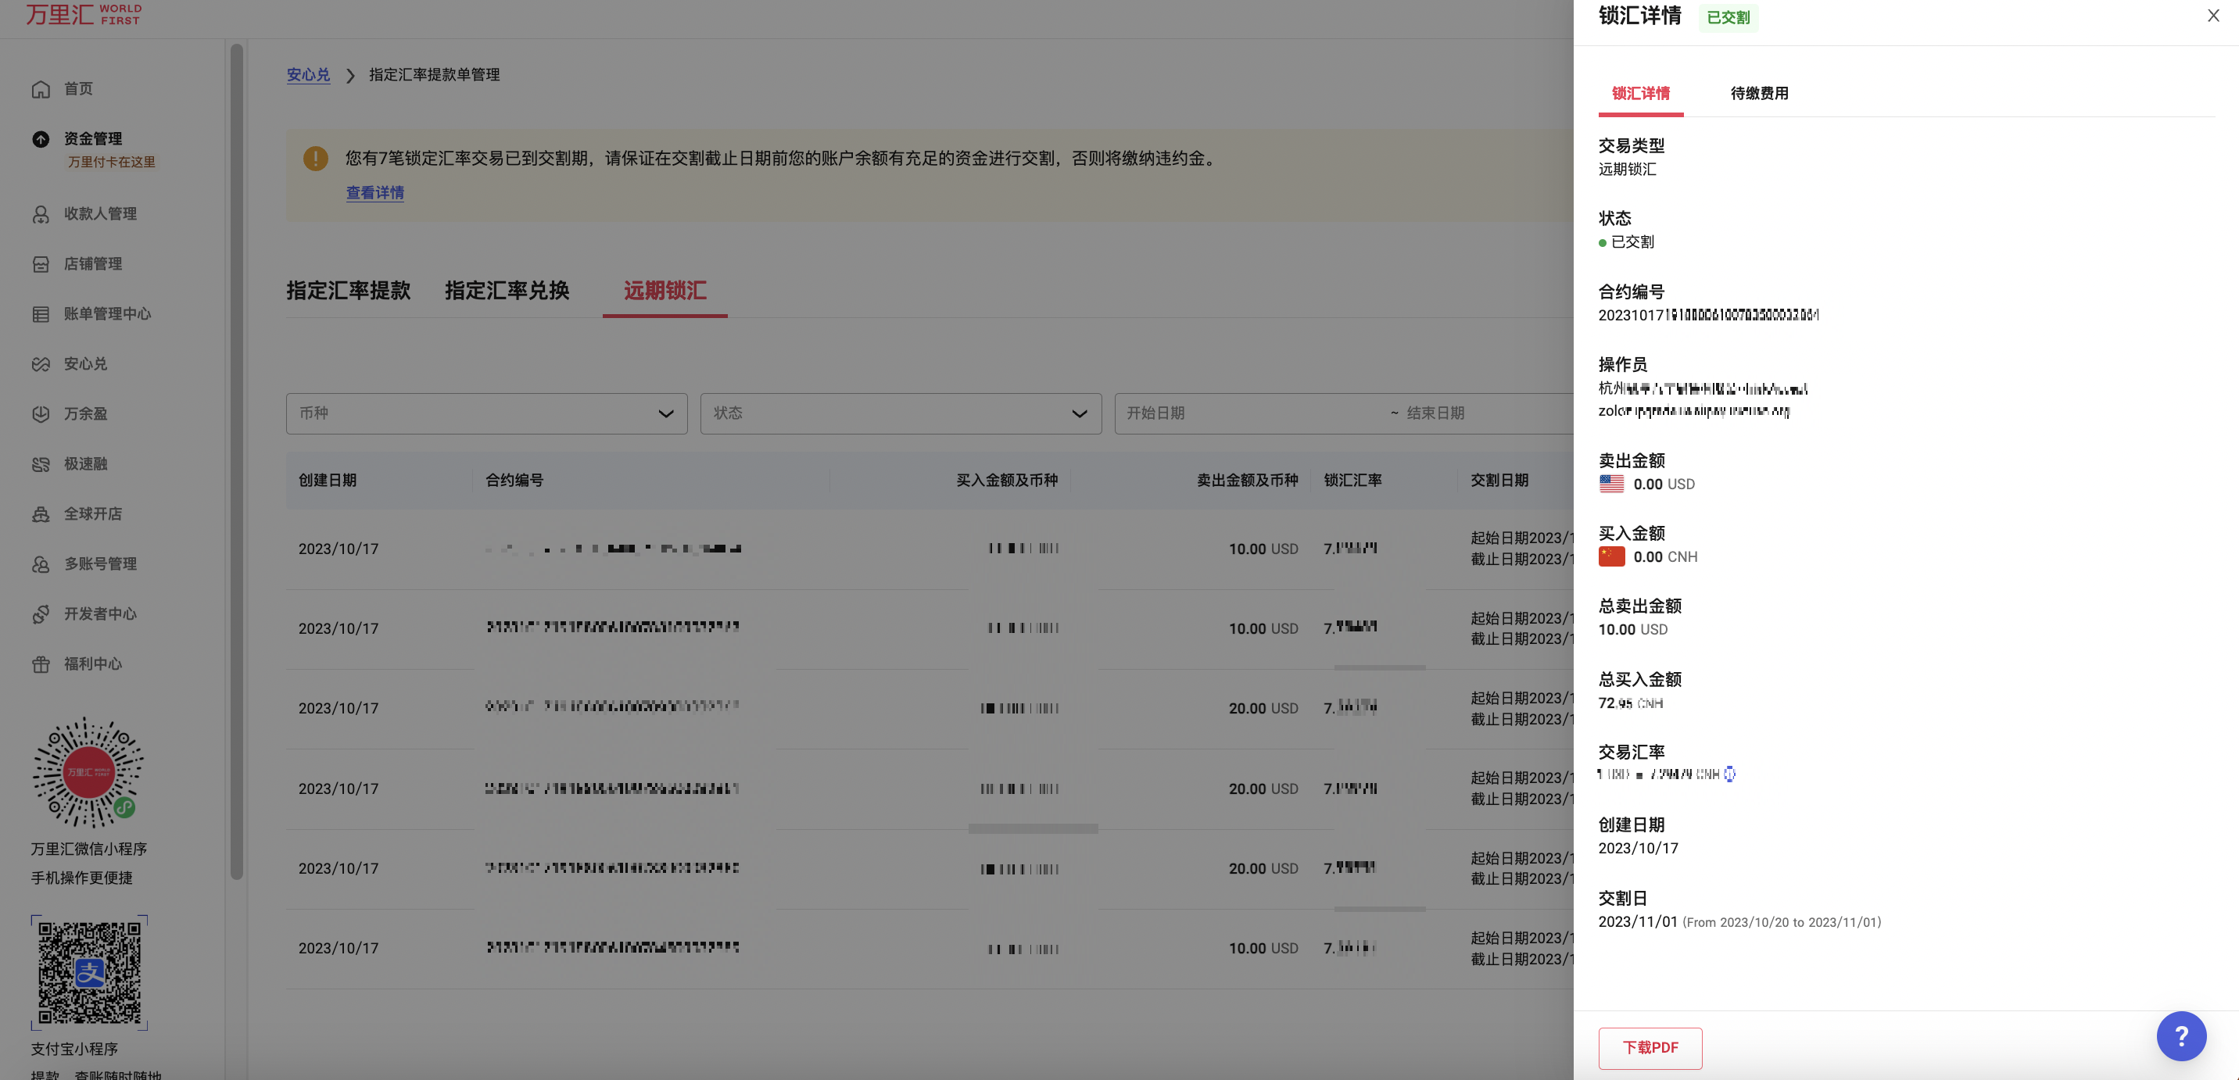Click the 首页 home icon in sidebar
This screenshot has height=1080, width=2239.
41,90
